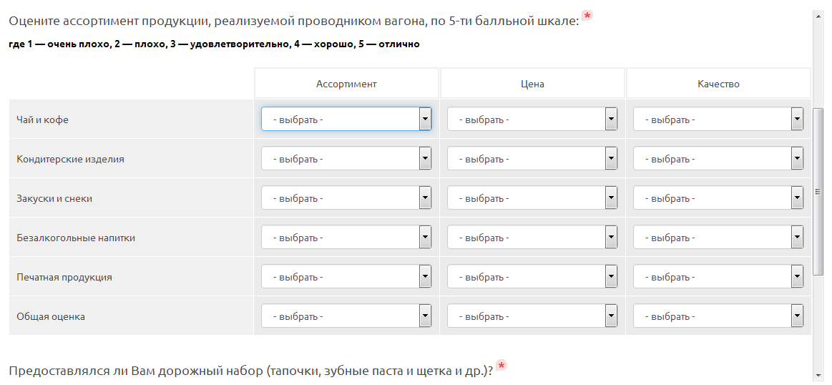Screen dimensions: 832x385
Task: Click the vertical scrollbar thumb
Action: click(x=818, y=192)
